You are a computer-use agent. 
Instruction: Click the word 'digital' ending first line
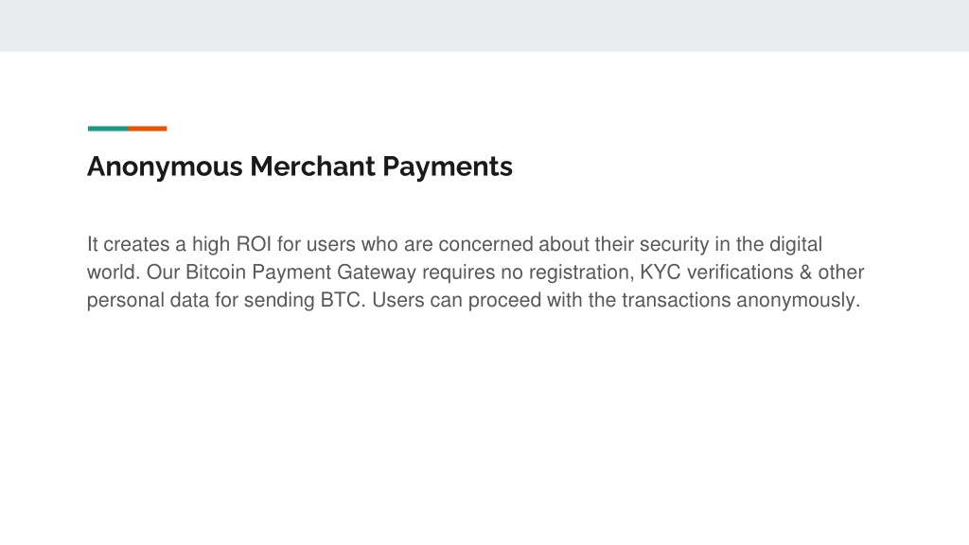[x=795, y=245]
